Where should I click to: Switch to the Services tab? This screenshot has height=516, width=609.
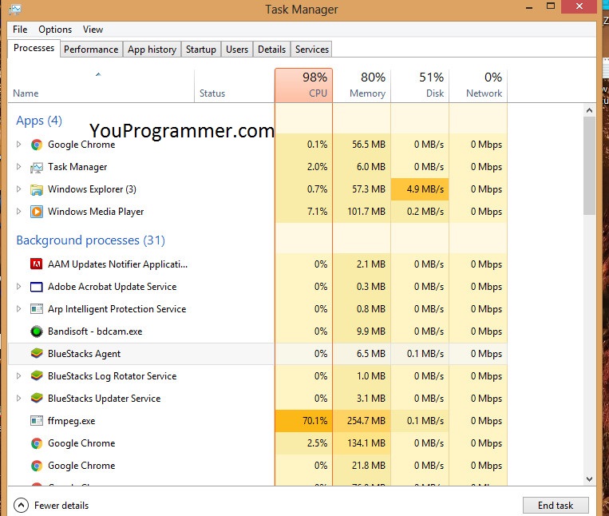coord(311,50)
